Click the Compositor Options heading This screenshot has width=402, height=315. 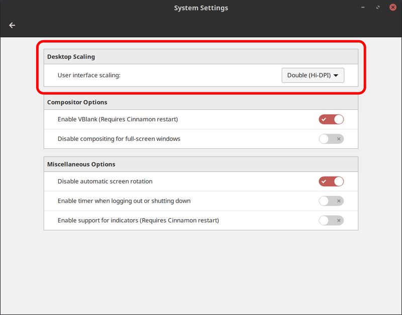(77, 102)
